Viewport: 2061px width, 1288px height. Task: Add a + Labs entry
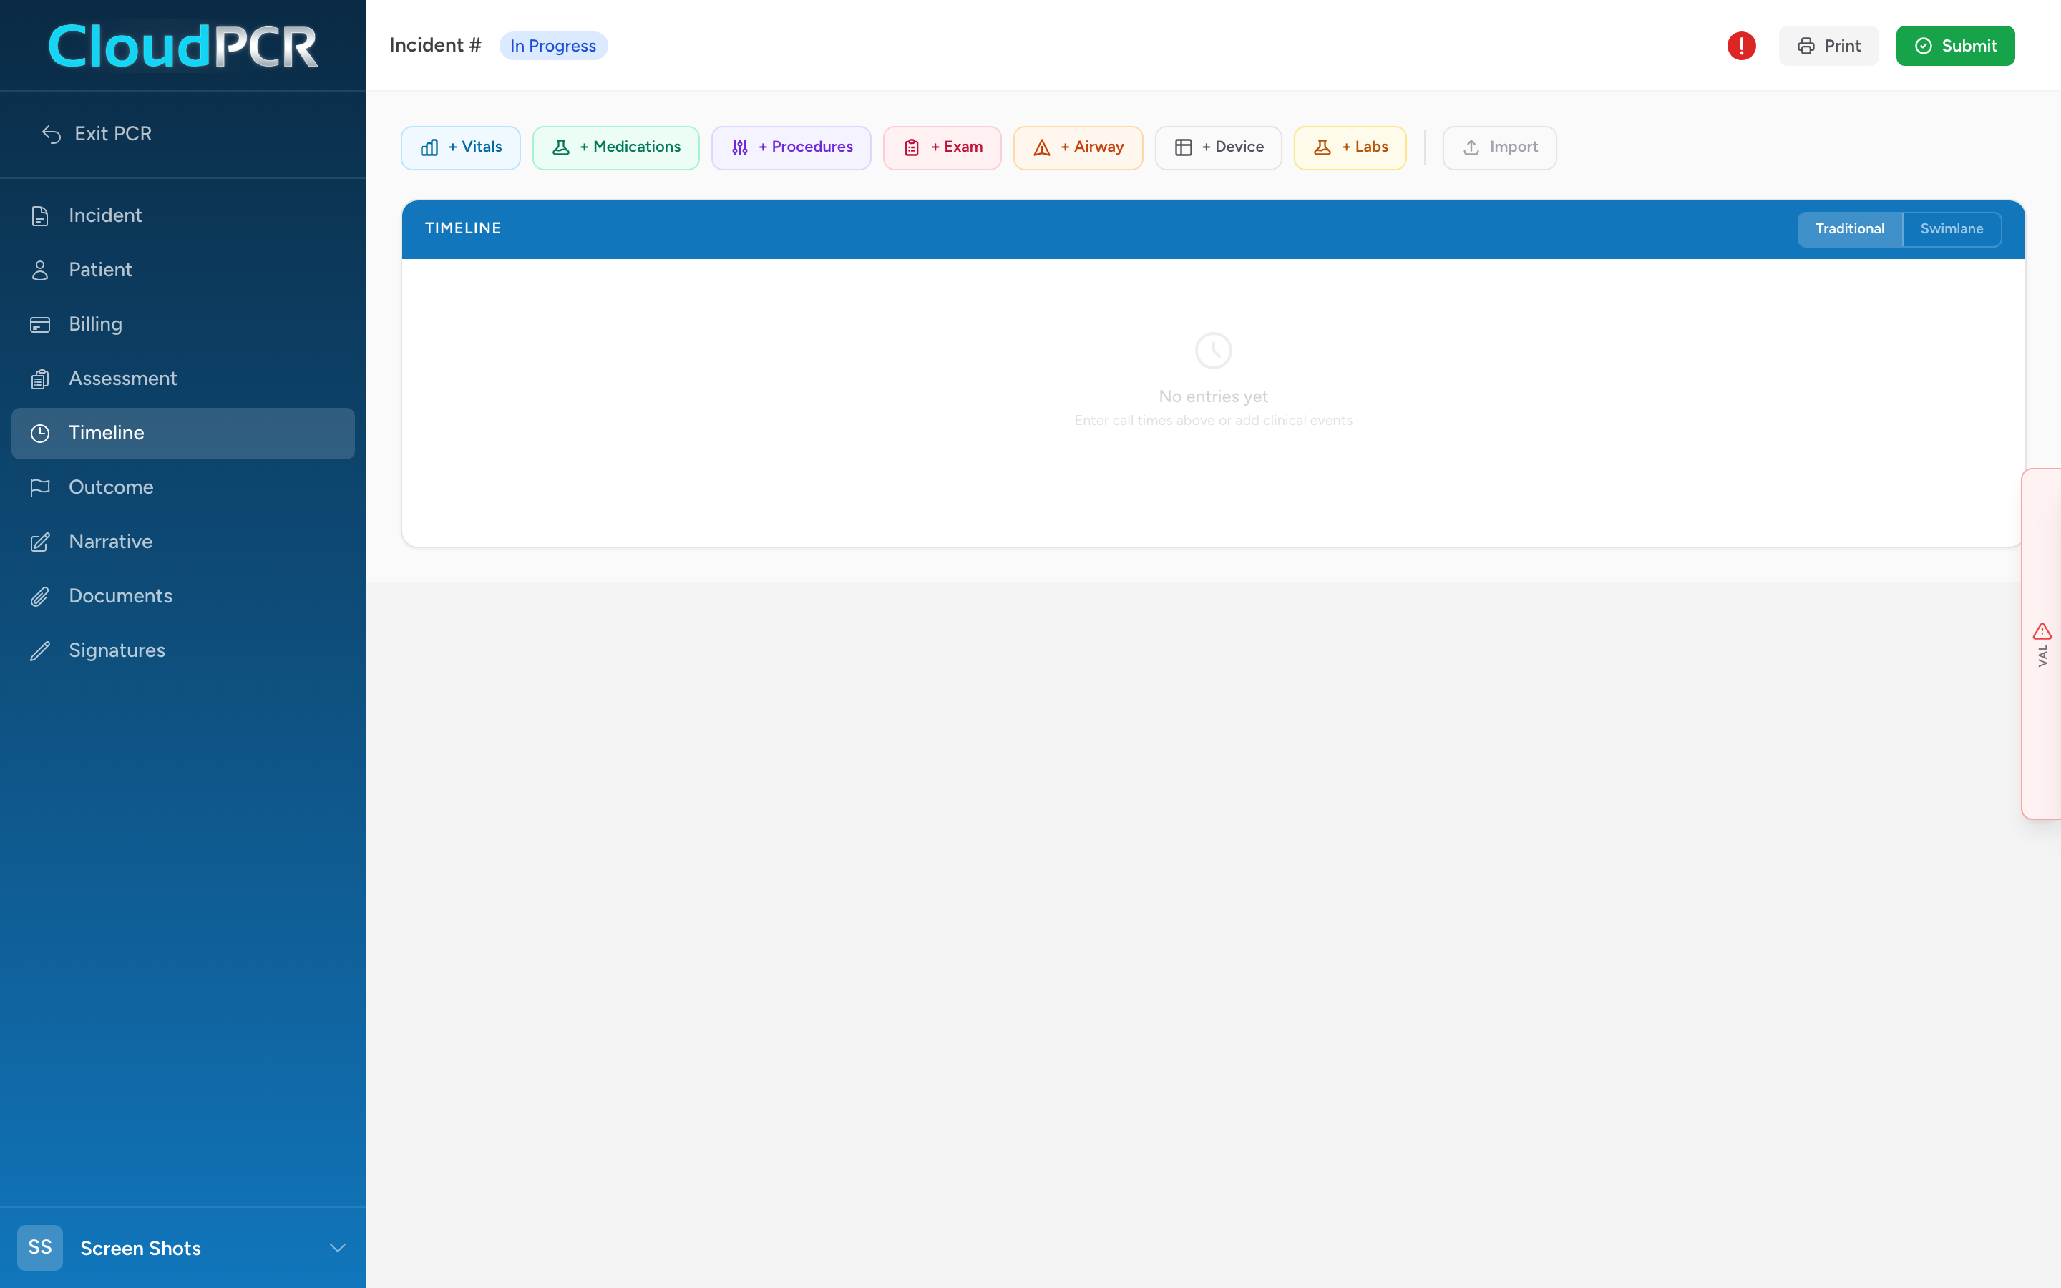click(x=1350, y=148)
